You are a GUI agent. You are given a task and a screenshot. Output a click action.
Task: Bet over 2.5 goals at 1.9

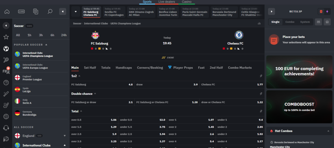(x=94, y=134)
